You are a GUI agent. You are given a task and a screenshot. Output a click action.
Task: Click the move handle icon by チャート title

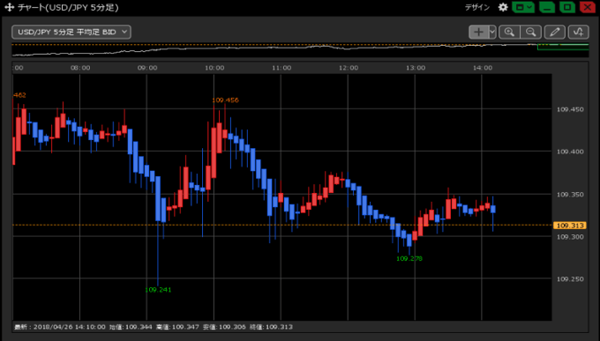tap(9, 7)
